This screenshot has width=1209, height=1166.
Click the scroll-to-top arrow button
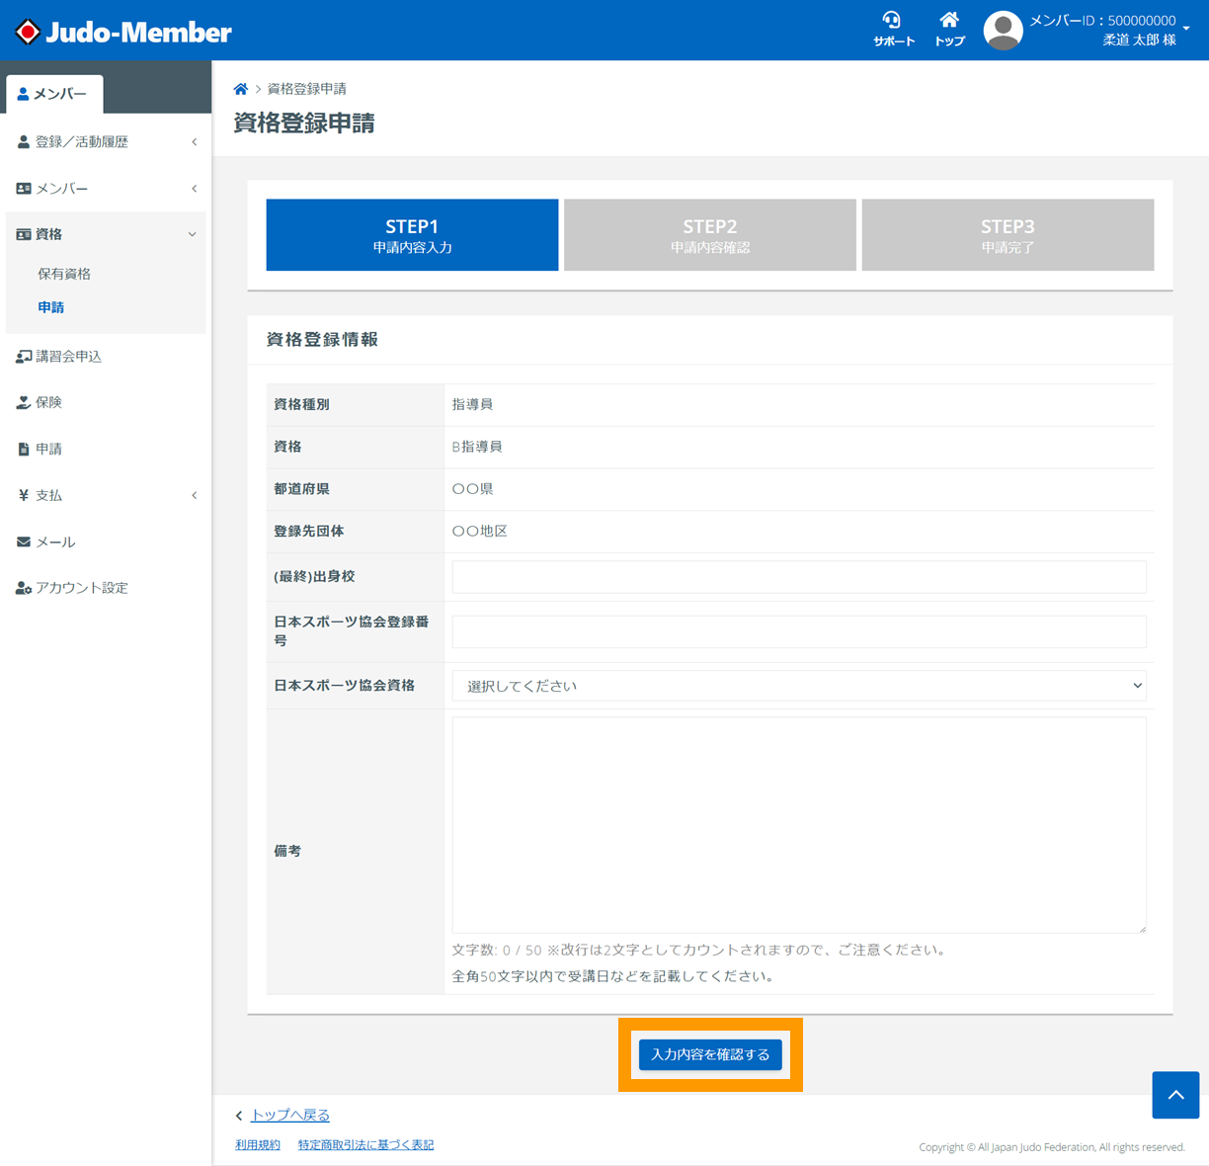[x=1175, y=1095]
